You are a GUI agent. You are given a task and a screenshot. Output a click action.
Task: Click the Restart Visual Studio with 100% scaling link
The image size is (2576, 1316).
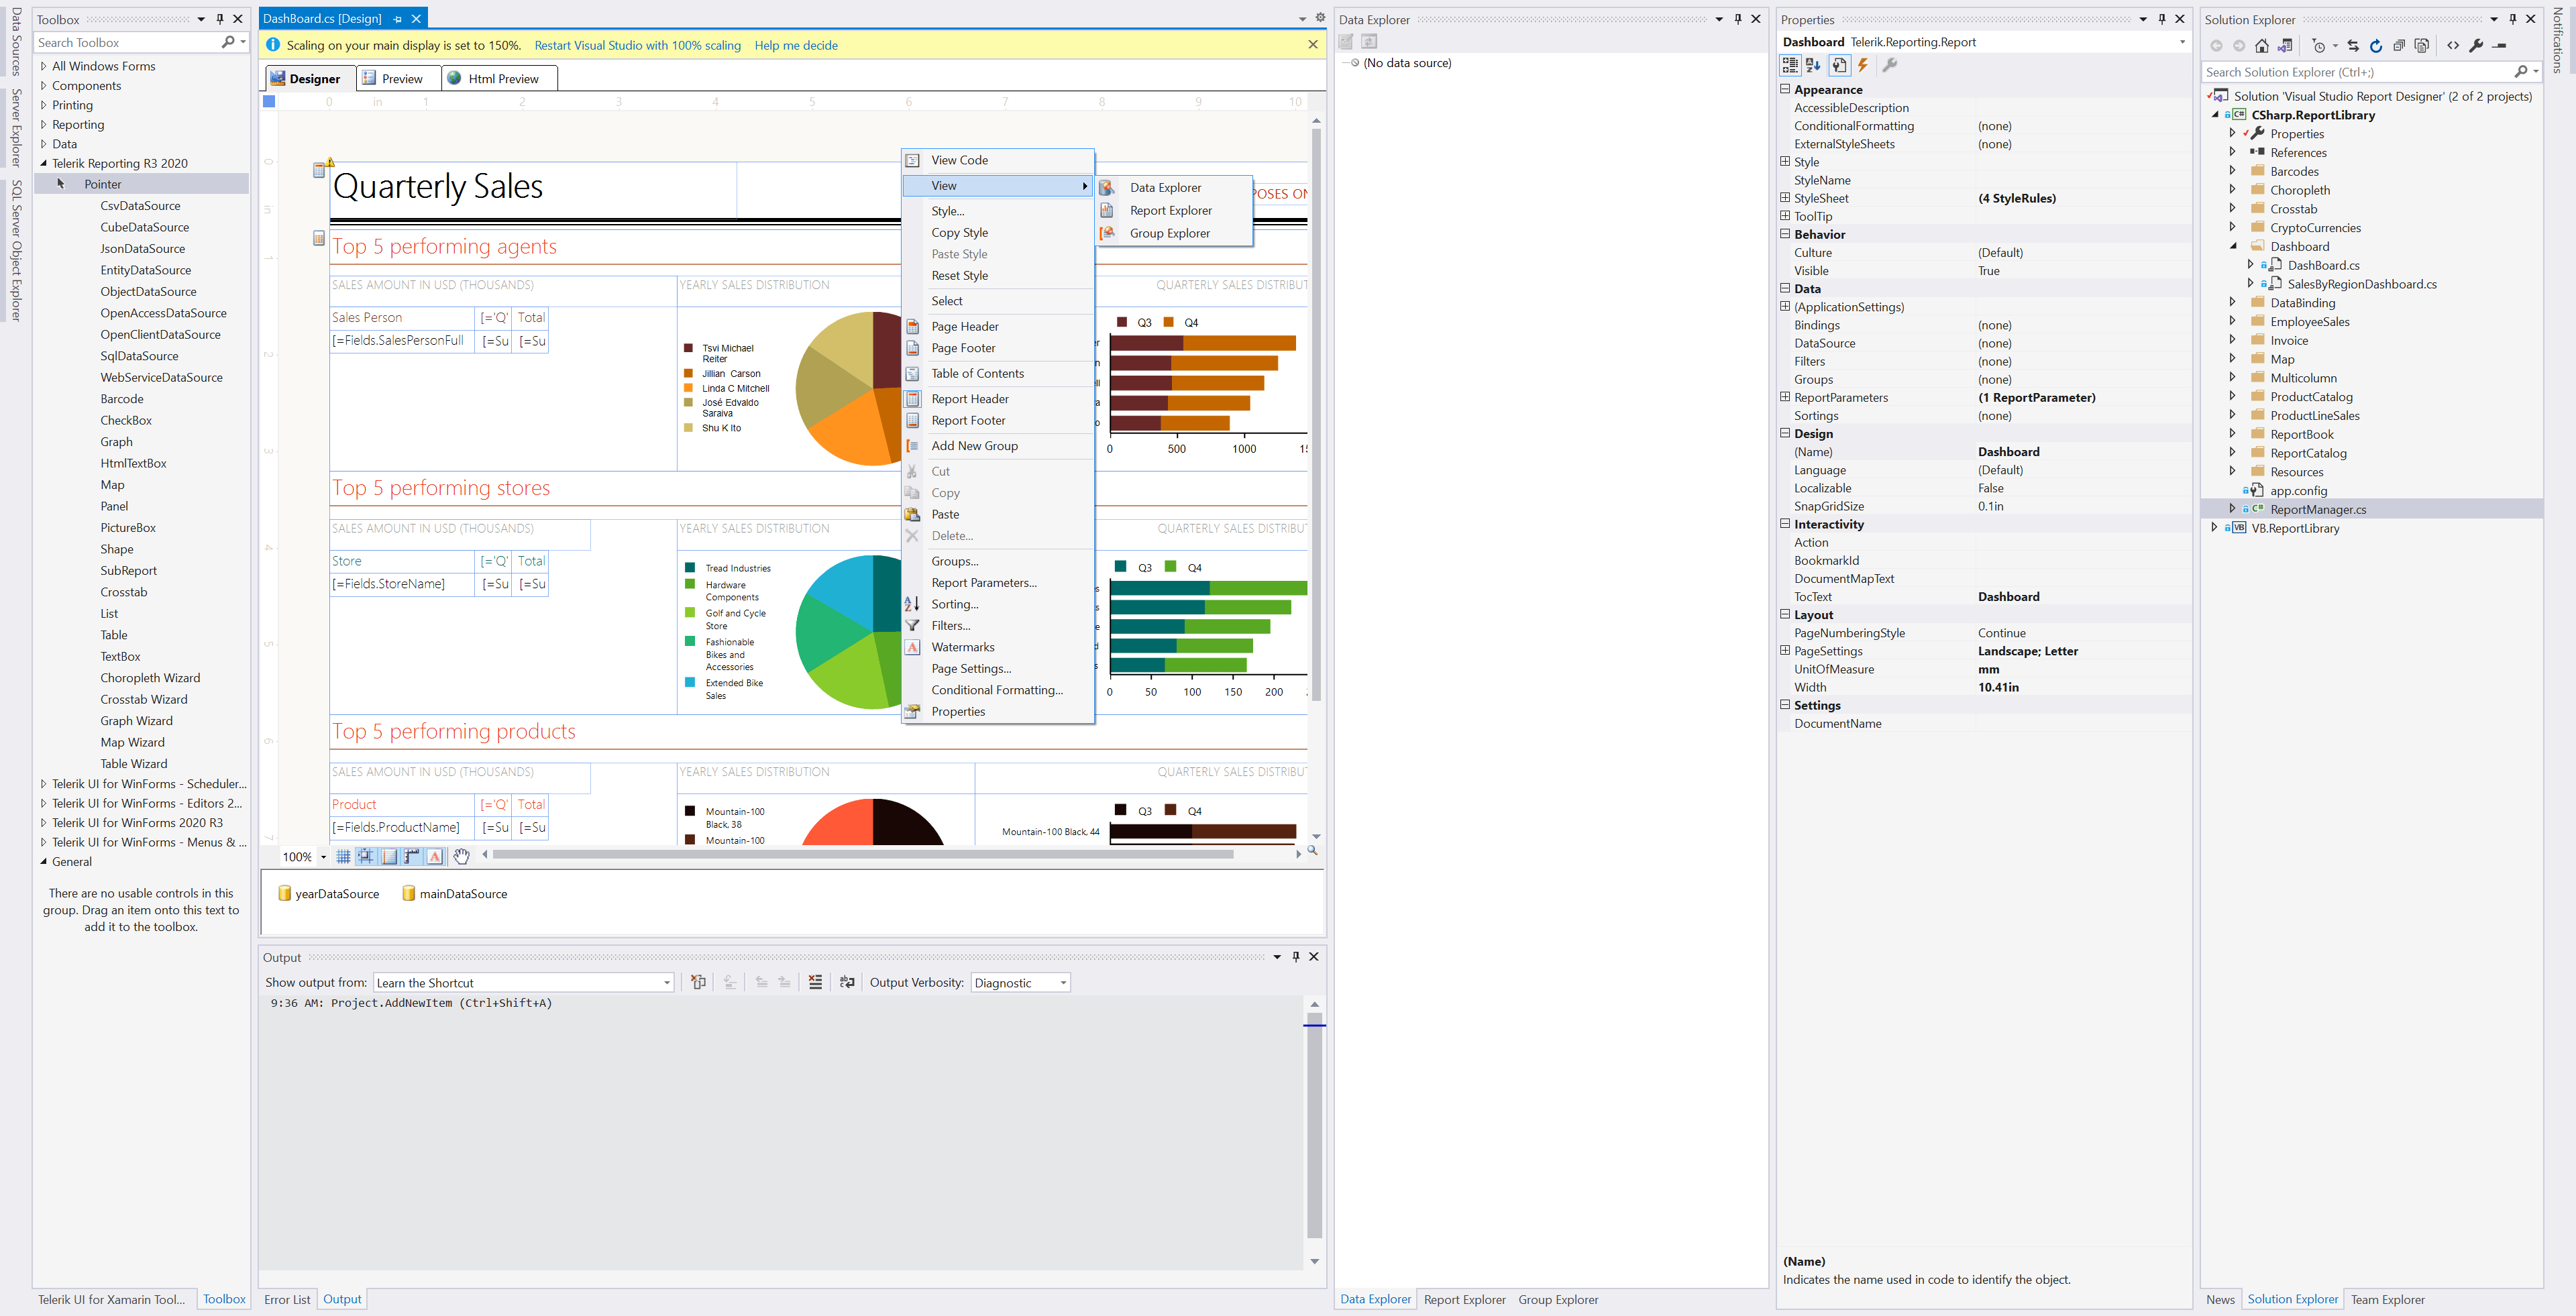tap(637, 45)
